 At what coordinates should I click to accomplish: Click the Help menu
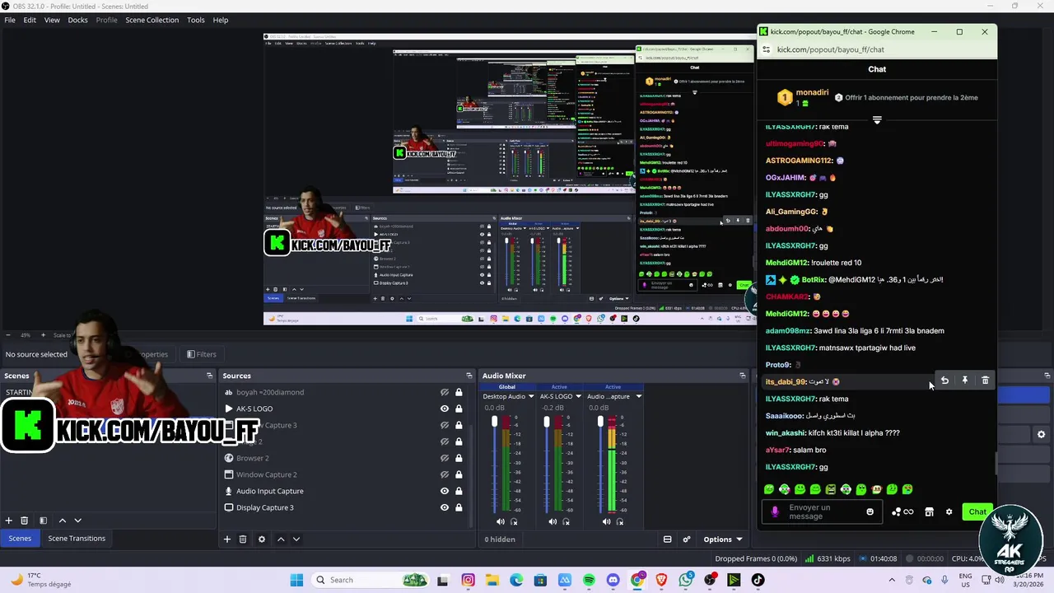click(220, 20)
